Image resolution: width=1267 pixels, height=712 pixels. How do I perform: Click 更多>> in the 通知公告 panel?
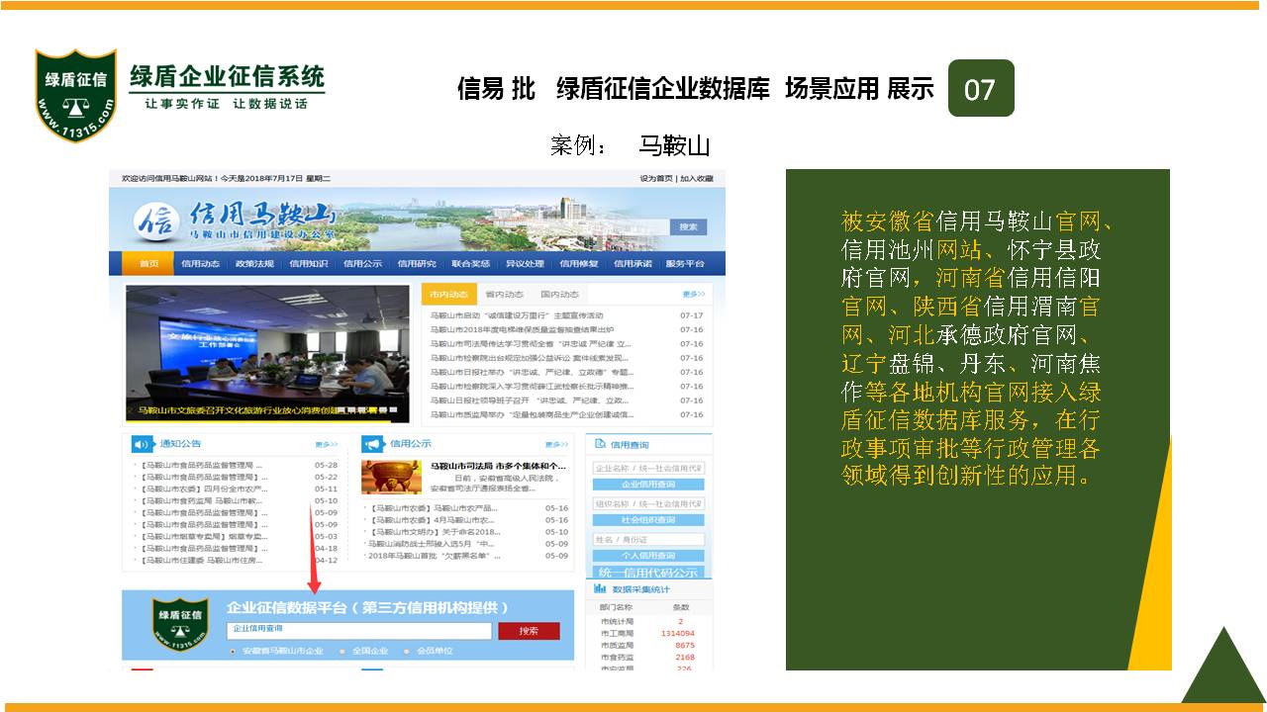(327, 444)
